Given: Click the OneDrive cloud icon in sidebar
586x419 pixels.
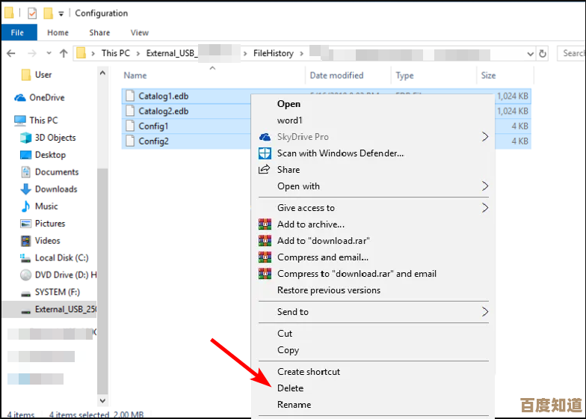Looking at the screenshot, I should tap(19, 98).
